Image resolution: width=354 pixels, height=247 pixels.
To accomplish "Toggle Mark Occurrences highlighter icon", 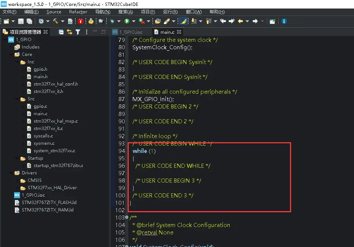I will [183, 21].
